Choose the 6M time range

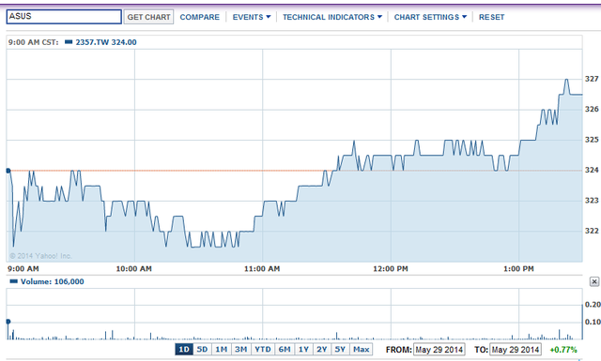pyautogui.click(x=285, y=349)
